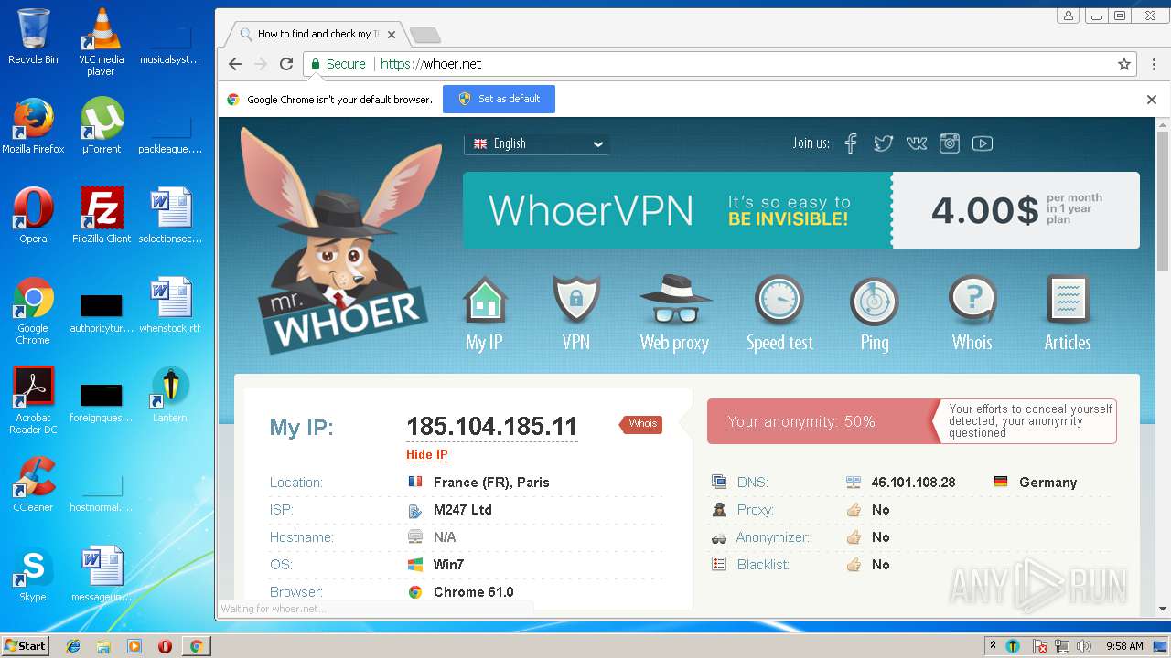This screenshot has width=1171, height=658.
Task: Switch to the whoer.net browser tab
Action: click(317, 35)
